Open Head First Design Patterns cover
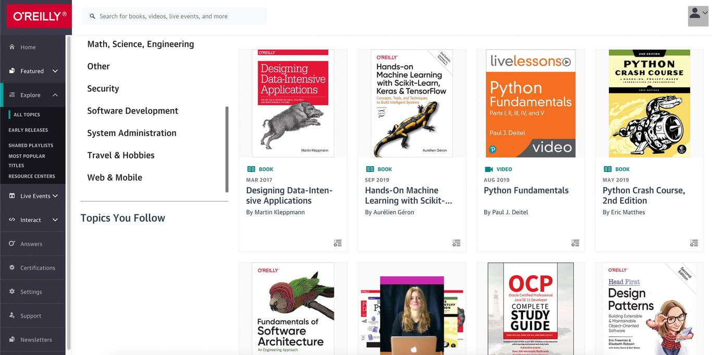 coord(649,309)
